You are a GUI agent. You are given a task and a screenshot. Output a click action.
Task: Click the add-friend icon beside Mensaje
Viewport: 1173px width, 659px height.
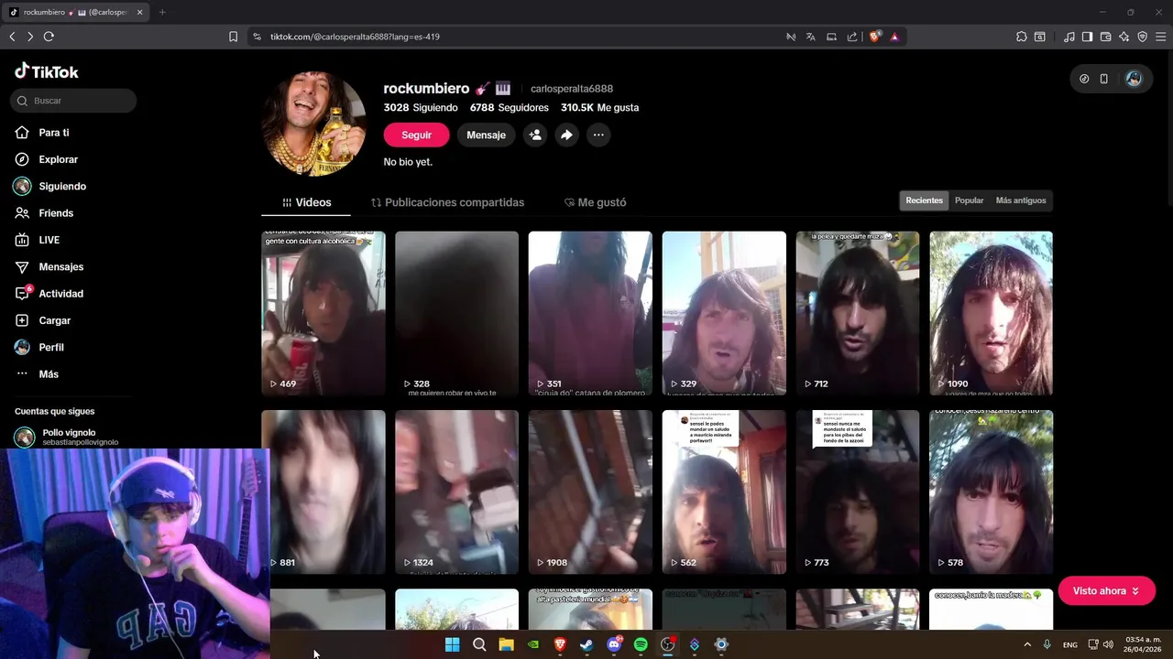click(x=535, y=135)
